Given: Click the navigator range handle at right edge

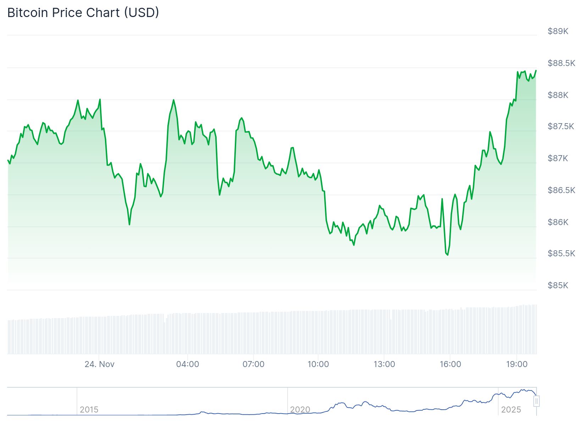Looking at the screenshot, I should point(537,401).
